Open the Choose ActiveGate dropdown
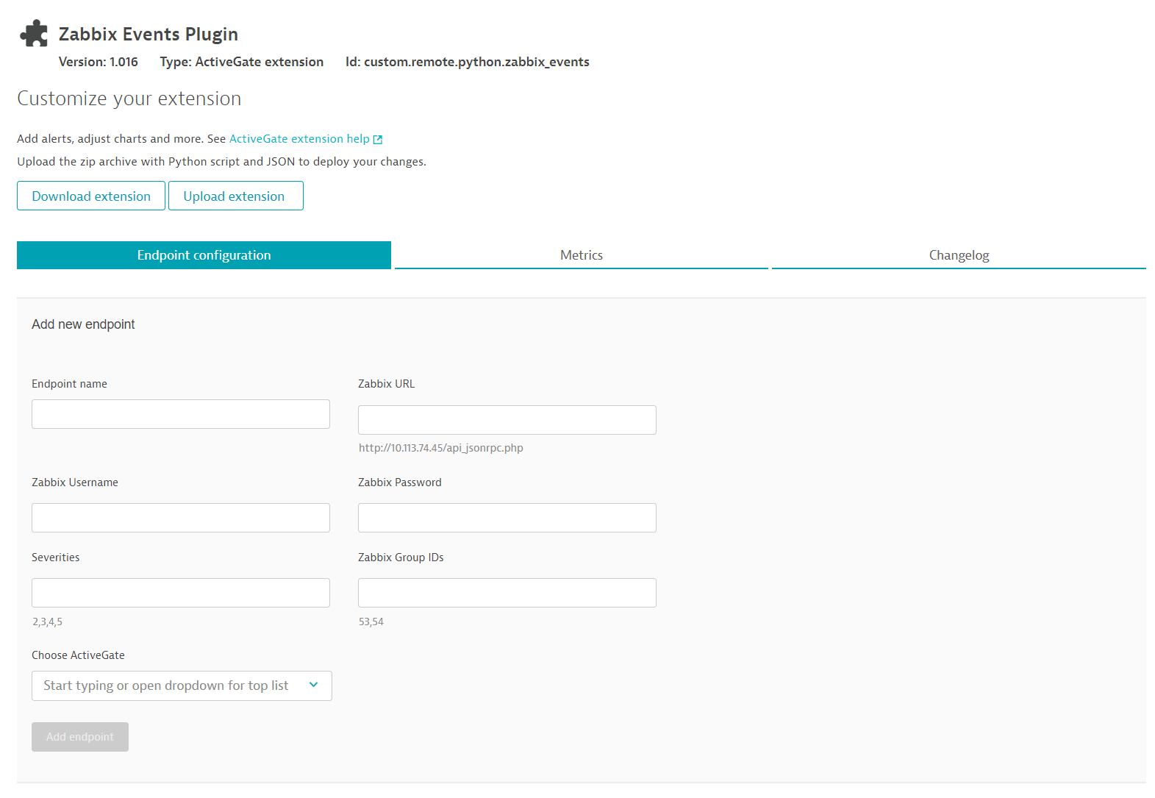1155x798 pixels. coord(182,685)
